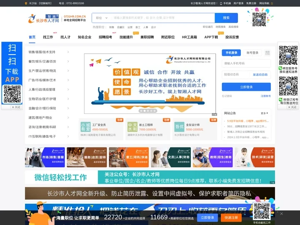Click the last carousel dot indicator
The width and height of the screenshot is (300, 225).
(x=155, y=111)
